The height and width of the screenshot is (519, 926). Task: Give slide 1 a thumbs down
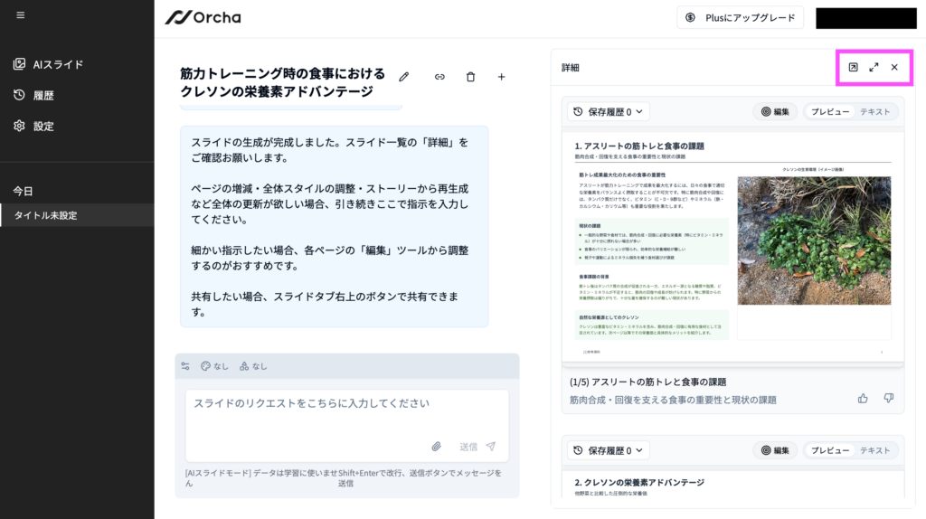pyautogui.click(x=889, y=399)
